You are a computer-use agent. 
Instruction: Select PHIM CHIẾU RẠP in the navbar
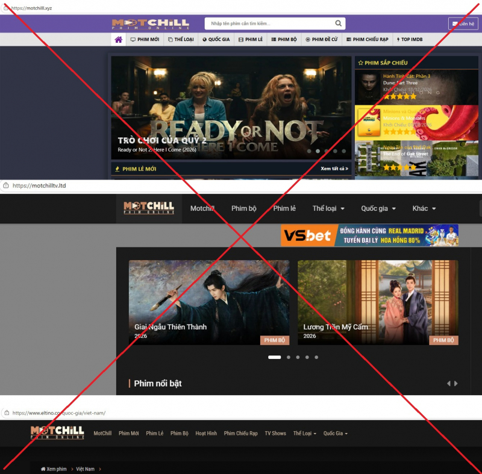368,39
